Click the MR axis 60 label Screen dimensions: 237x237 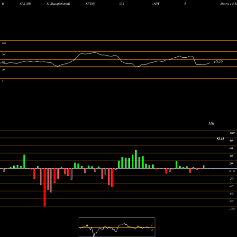[231, 148]
